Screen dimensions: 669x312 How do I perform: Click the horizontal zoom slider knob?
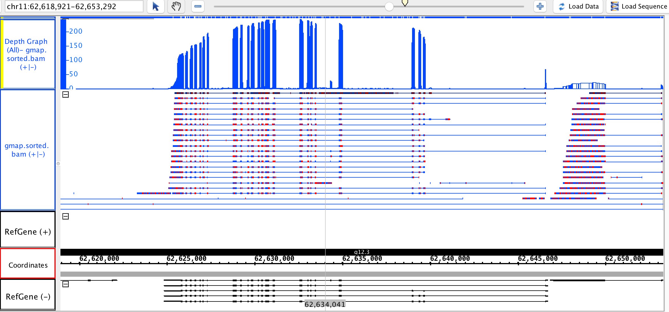pos(389,6)
